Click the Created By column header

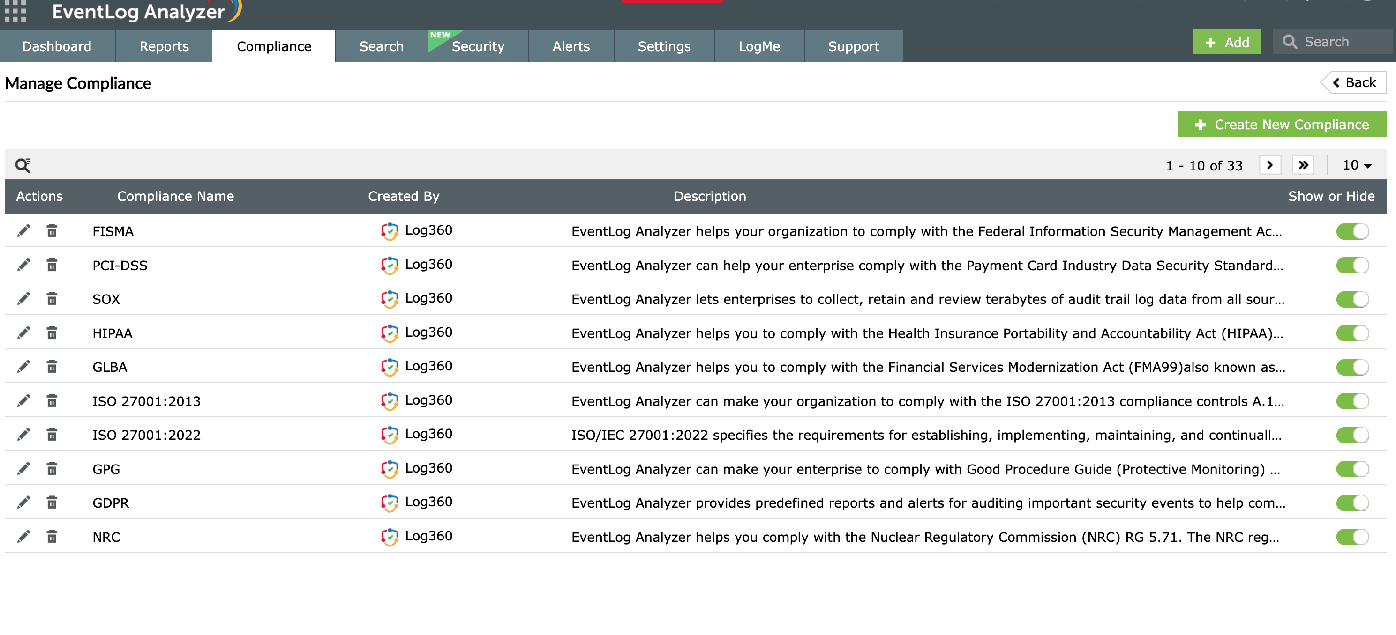point(404,196)
